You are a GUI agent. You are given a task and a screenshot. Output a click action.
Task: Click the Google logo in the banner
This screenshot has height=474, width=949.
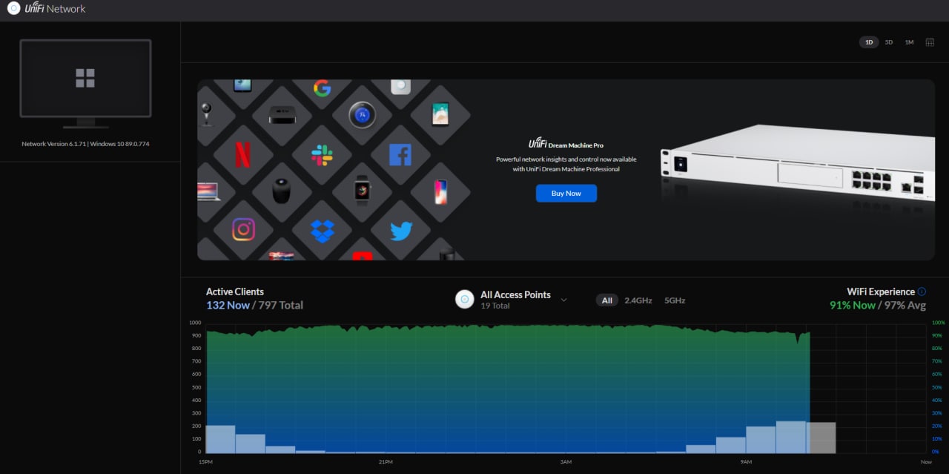pos(322,89)
